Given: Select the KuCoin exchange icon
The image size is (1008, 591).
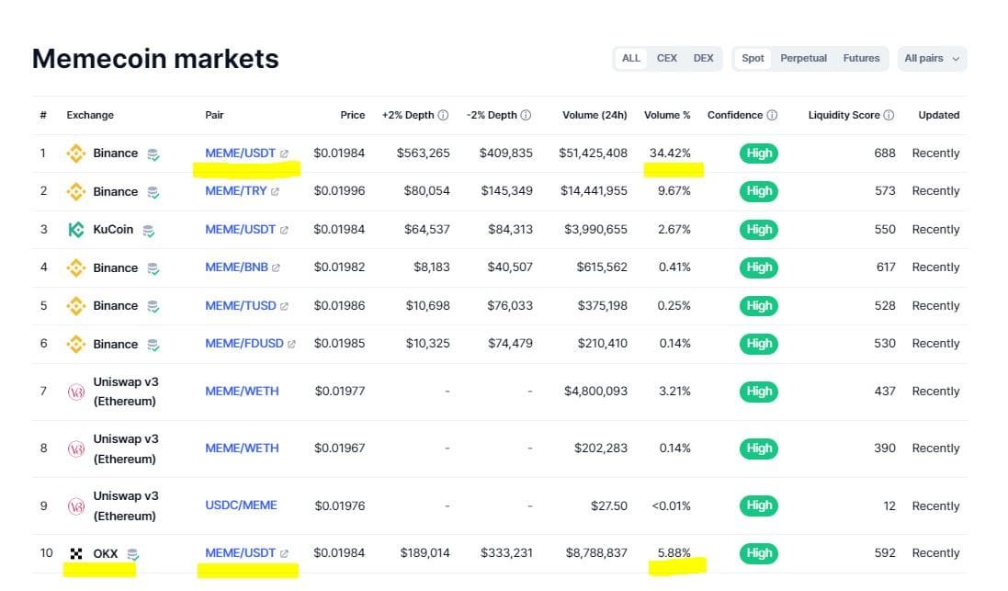Looking at the screenshot, I should pos(77,229).
